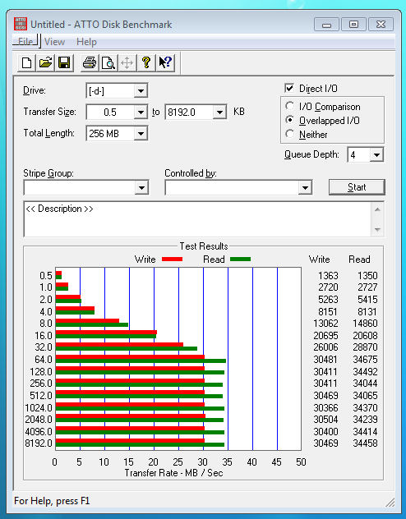This screenshot has width=406, height=519.
Task: Click the ATTO application icon in title bar
Action: pyautogui.click(x=21, y=24)
